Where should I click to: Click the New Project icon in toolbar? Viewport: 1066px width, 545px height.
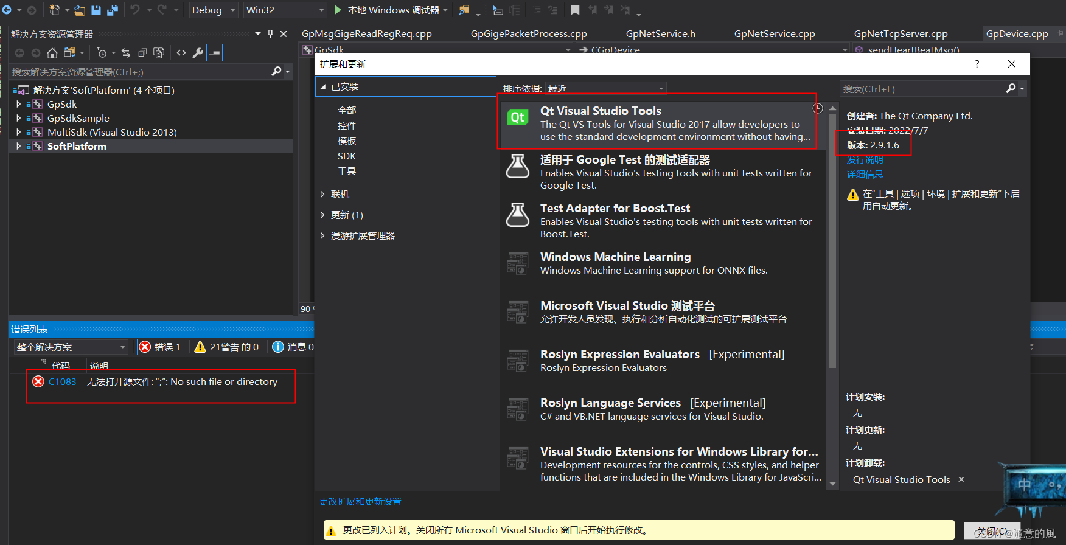point(54,10)
